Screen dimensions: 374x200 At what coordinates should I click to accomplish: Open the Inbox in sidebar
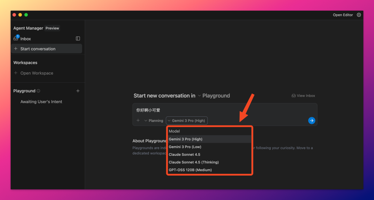coord(26,39)
